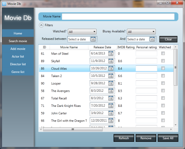Image resolution: width=185 pixels, height=149 pixels.
Task: Click the scroll down arrow of table
Action: pyautogui.click(x=175, y=125)
